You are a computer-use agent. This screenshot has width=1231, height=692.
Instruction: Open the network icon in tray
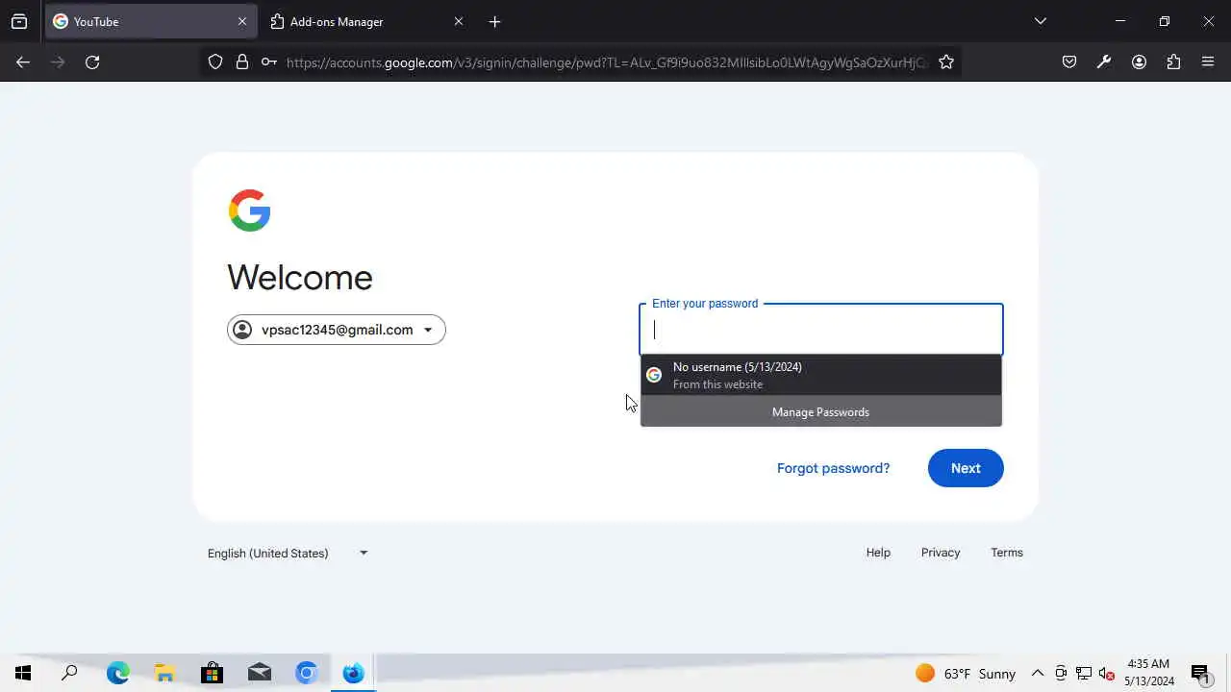[x=1083, y=674]
